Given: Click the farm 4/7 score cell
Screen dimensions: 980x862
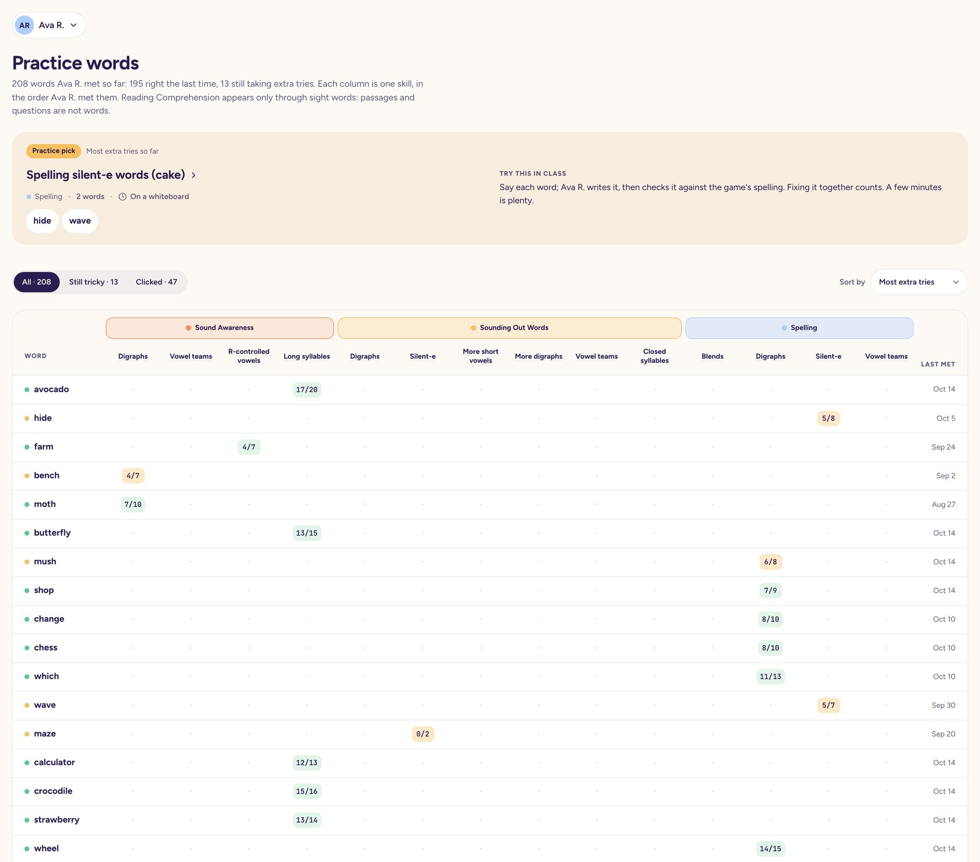Looking at the screenshot, I should tap(249, 447).
